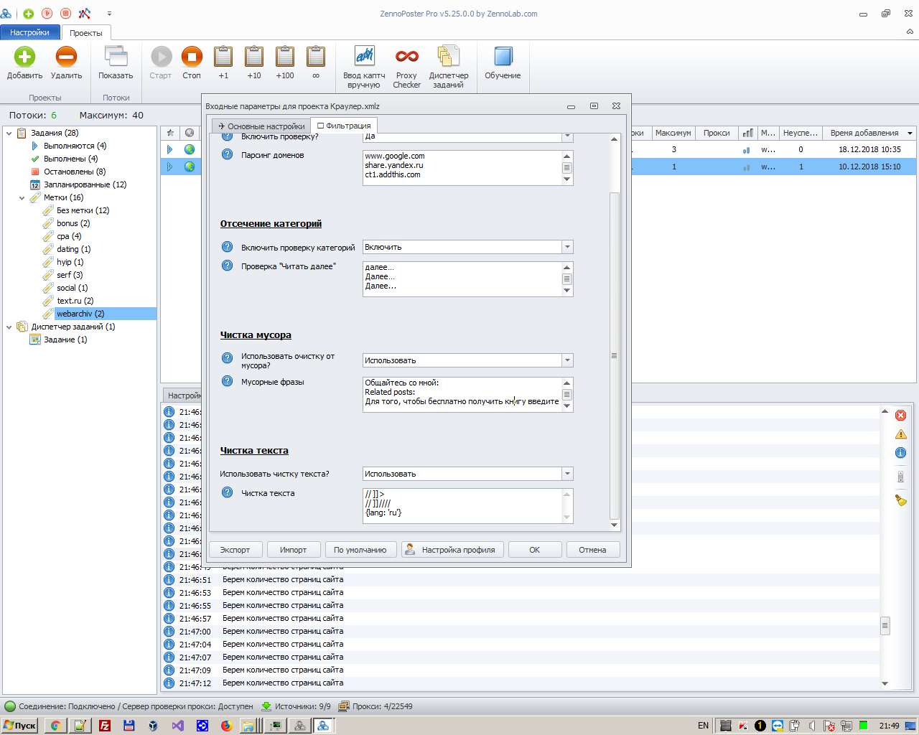
Task: Expand the Использовать чистку текста dropdown
Action: point(567,474)
